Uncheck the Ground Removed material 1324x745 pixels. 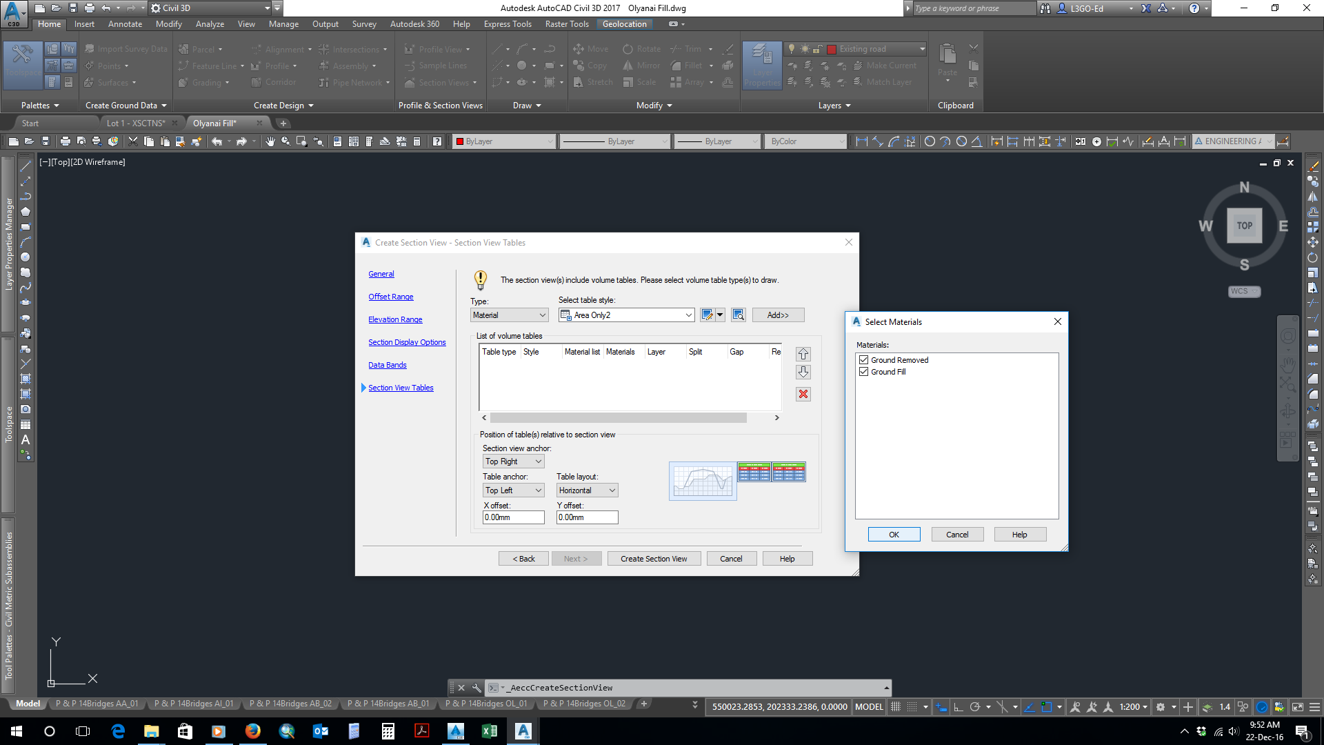[863, 360]
